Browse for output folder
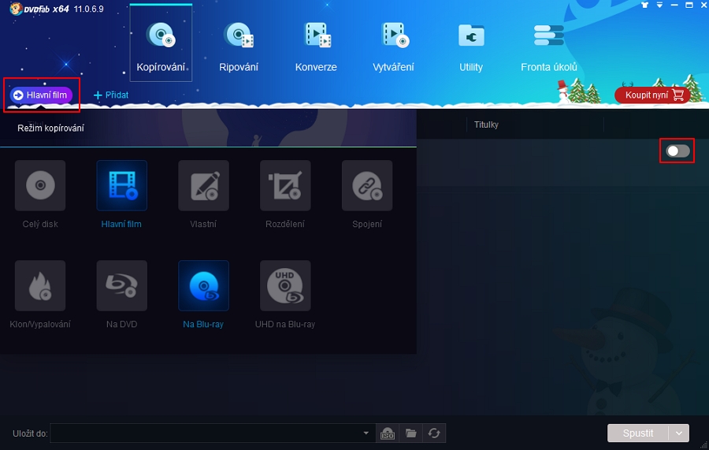Screen dimensions: 709x450 click(x=411, y=433)
